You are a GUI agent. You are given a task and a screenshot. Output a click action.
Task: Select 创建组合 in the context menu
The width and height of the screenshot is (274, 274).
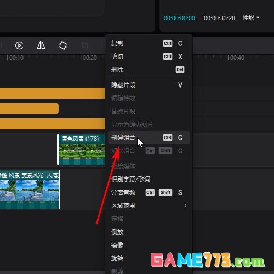click(149, 138)
